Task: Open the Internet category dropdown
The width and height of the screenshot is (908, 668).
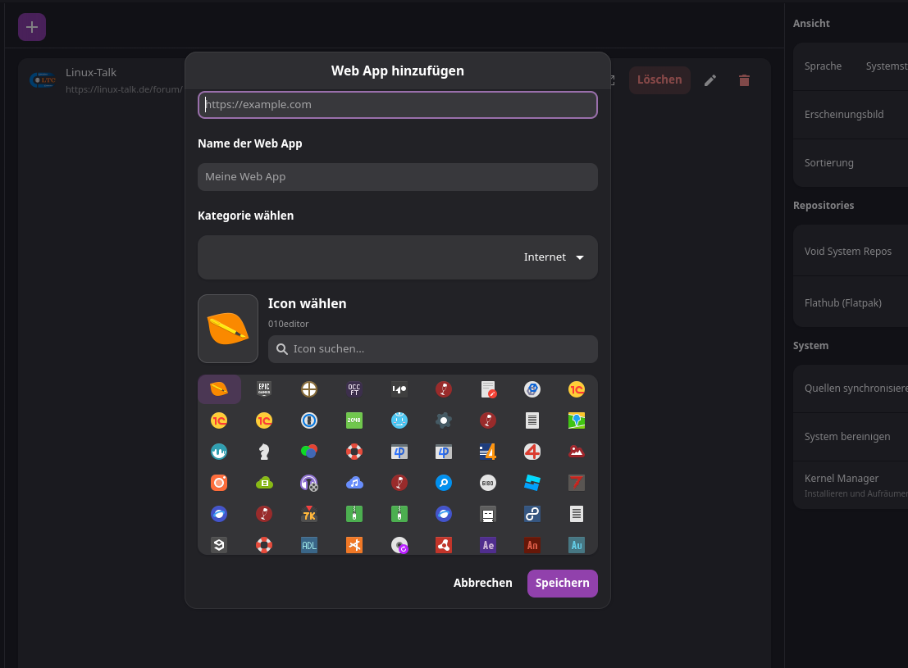Action: (398, 257)
